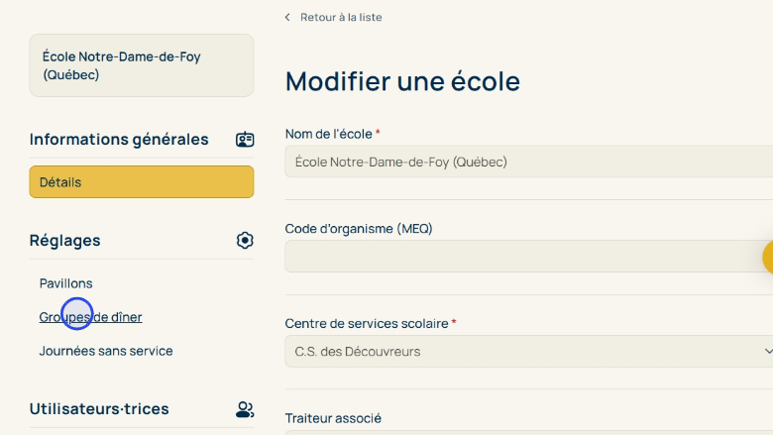Click the users icon beside Utilisateurs·trices
Viewport: 773px width, 435px height.
click(245, 409)
